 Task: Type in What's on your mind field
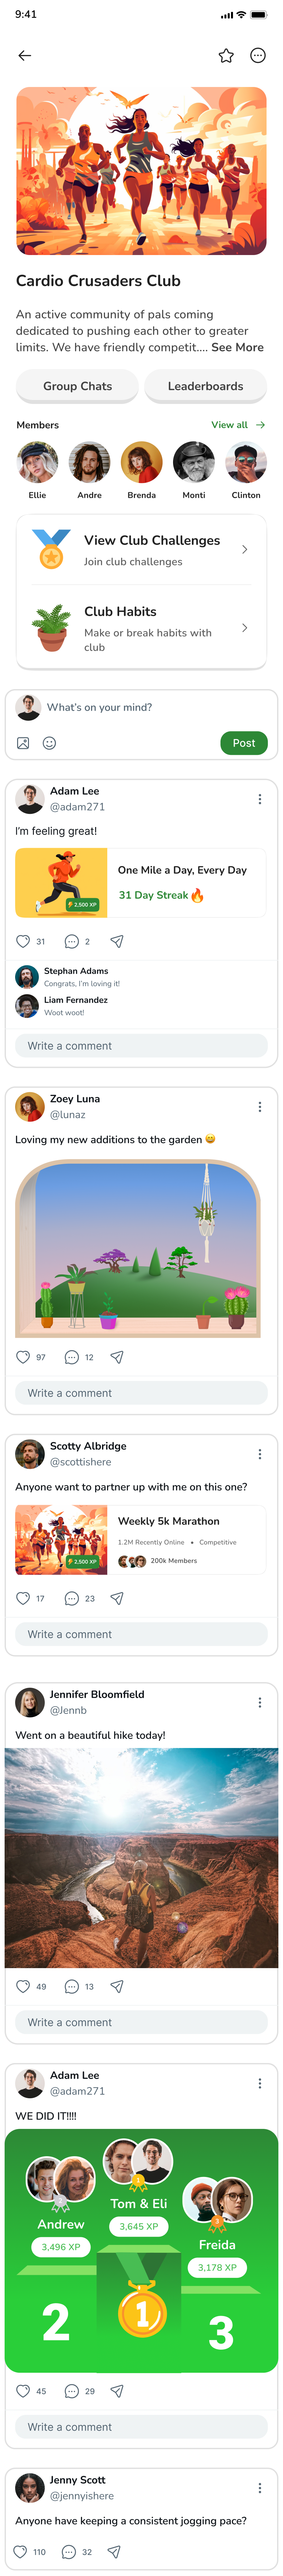tap(140, 707)
